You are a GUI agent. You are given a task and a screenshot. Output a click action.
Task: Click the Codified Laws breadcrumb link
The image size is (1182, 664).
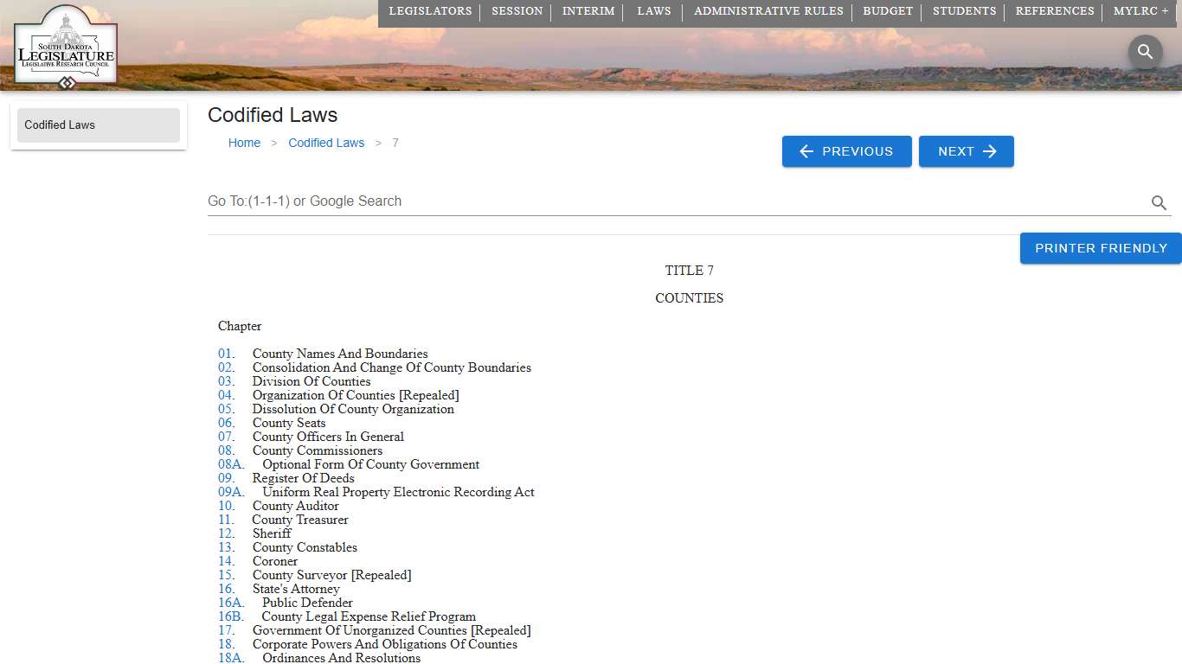(x=326, y=143)
